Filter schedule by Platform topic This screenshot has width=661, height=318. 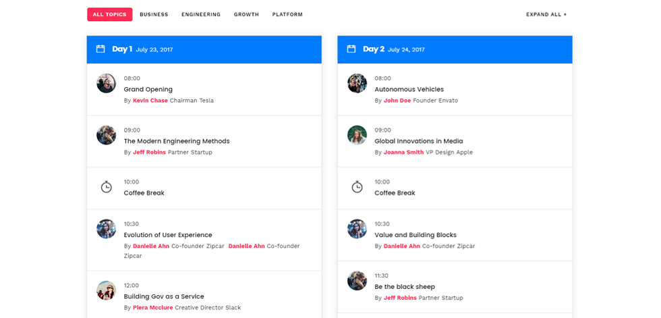pyautogui.click(x=287, y=14)
